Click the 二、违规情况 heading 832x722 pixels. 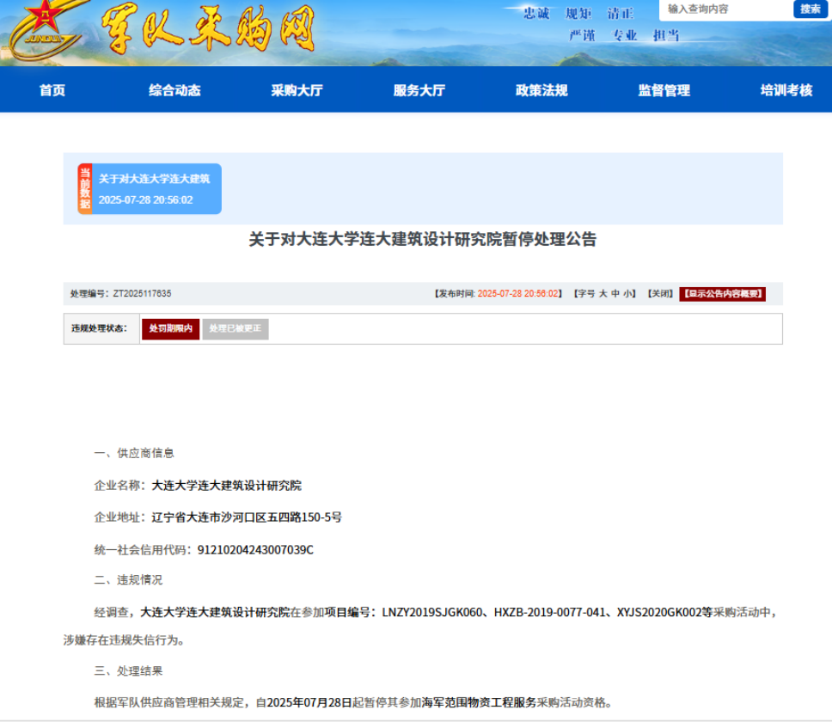click(x=128, y=580)
